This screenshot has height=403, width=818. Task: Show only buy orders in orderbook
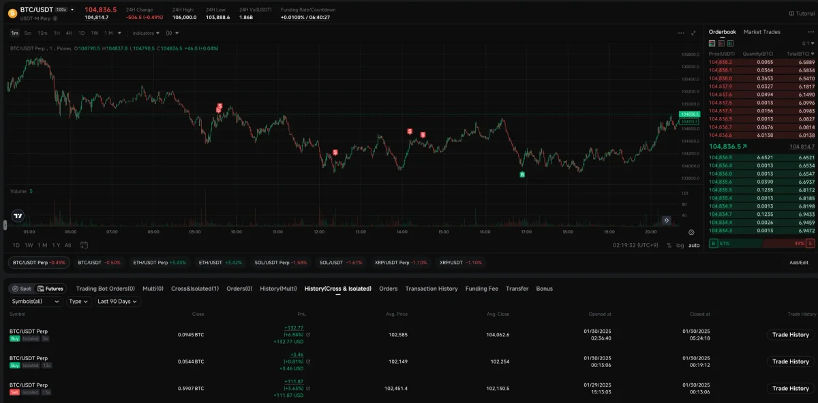tap(730, 43)
